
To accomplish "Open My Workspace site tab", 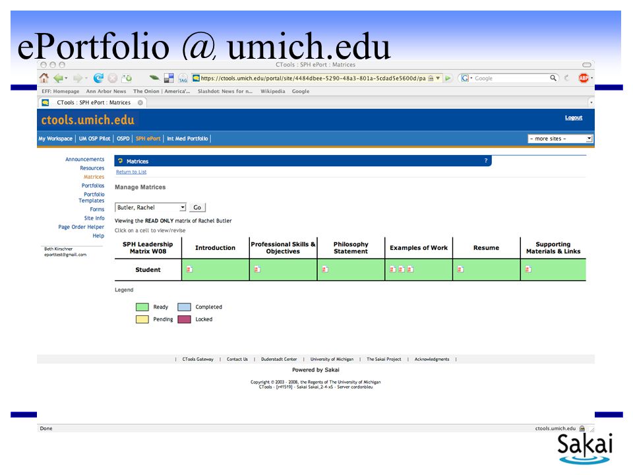I will coord(55,139).
